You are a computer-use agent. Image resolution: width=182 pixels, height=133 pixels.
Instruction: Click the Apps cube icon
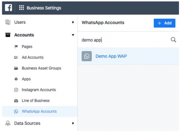16,79
